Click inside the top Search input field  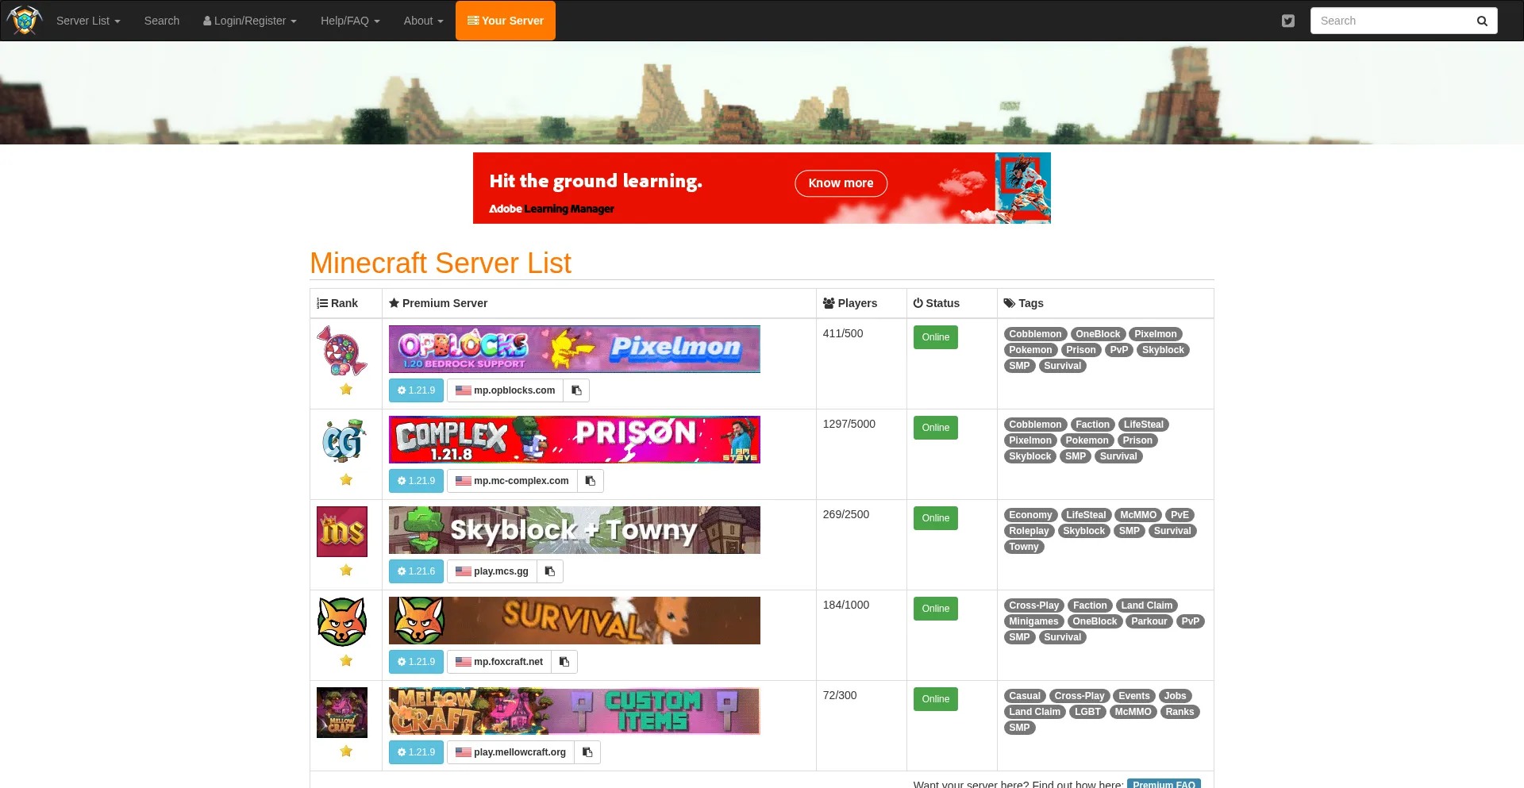1389,21
